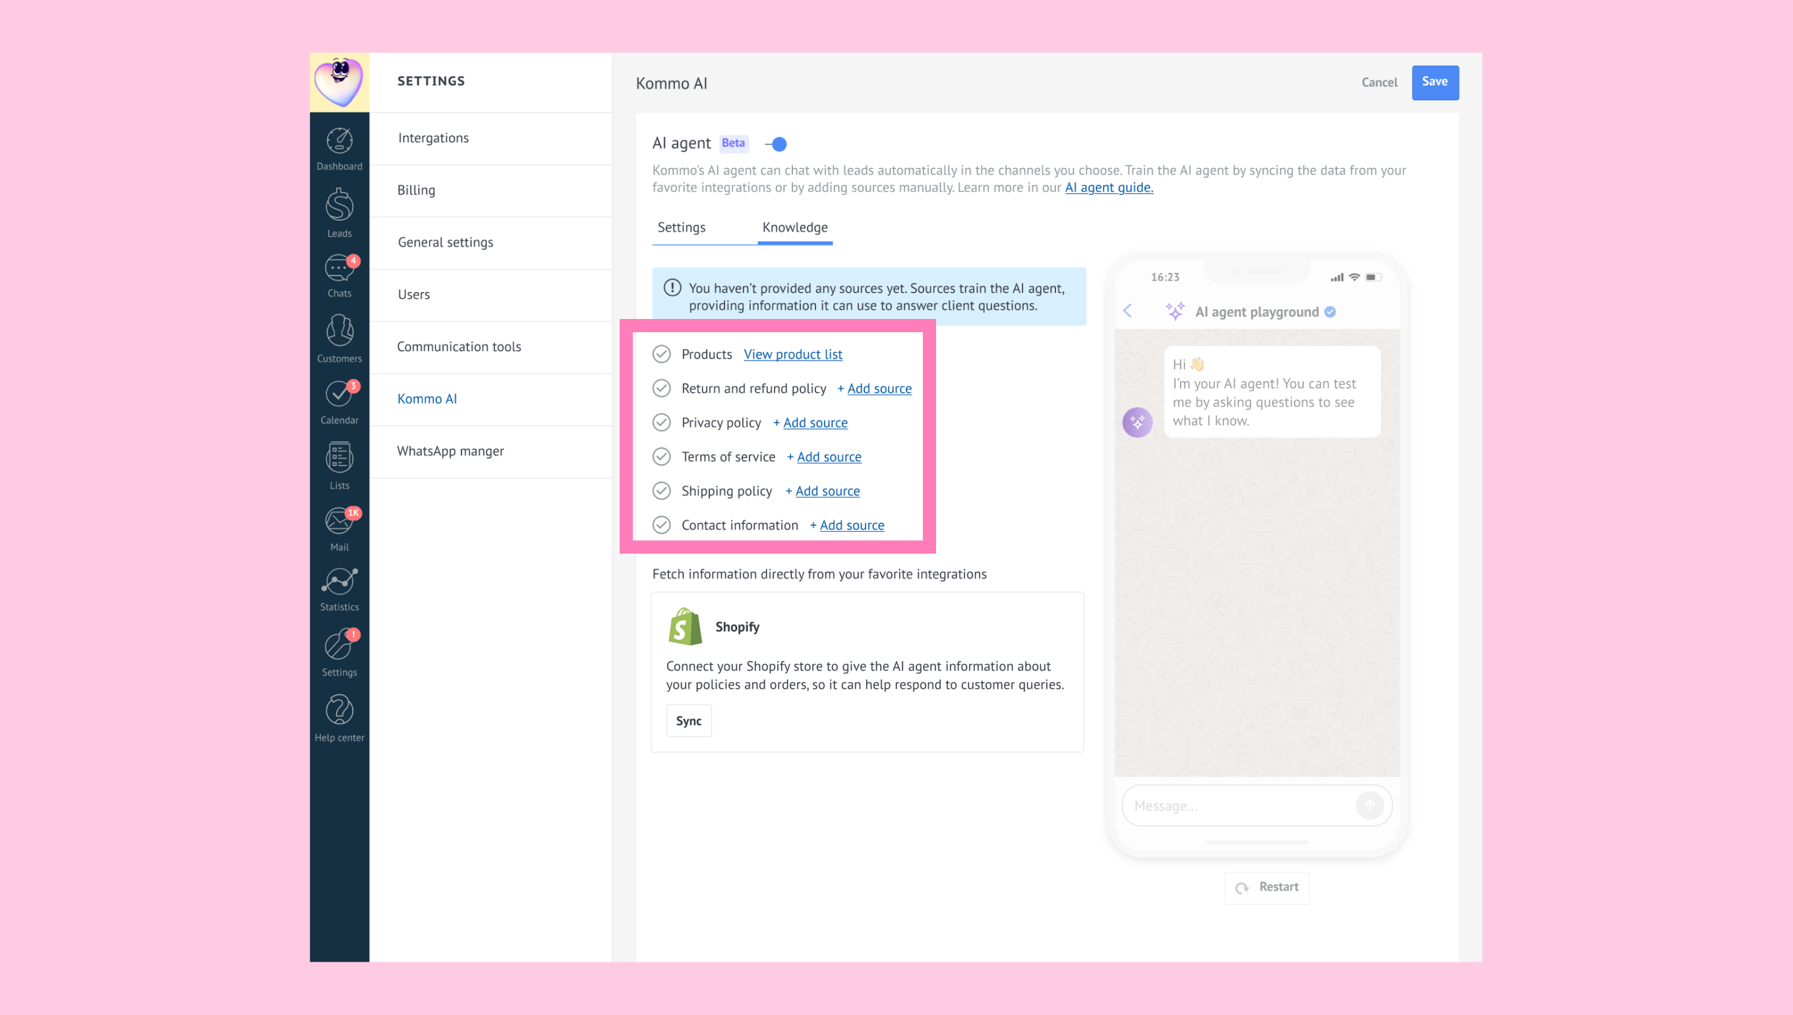Click the AI agent sparkle avatar in chat

[1137, 422]
